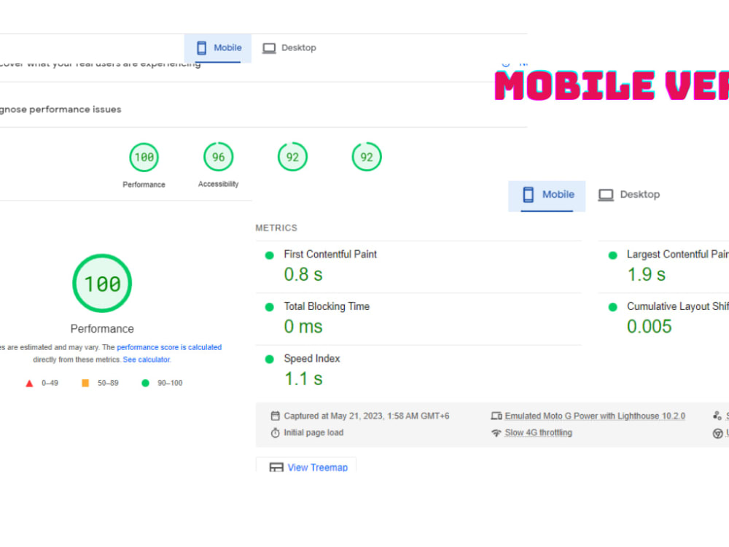729x547 pixels.
Task: Click the small Performance label under 100
Action: click(x=144, y=185)
